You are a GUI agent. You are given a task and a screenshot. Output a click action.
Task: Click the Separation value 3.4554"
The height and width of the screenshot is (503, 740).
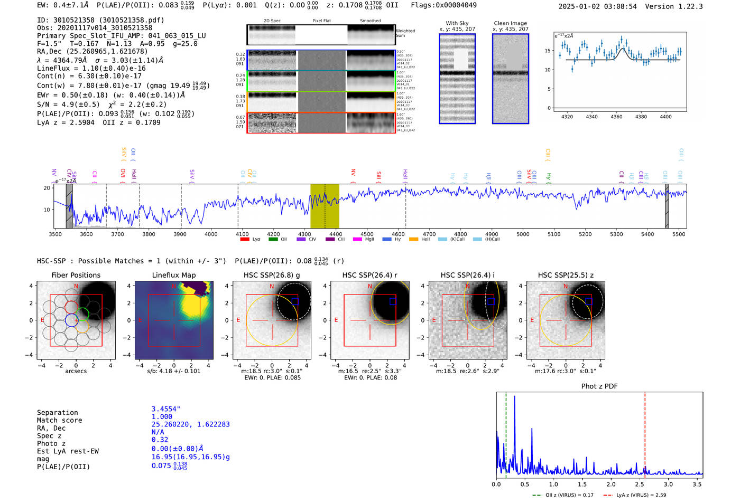[166, 409]
